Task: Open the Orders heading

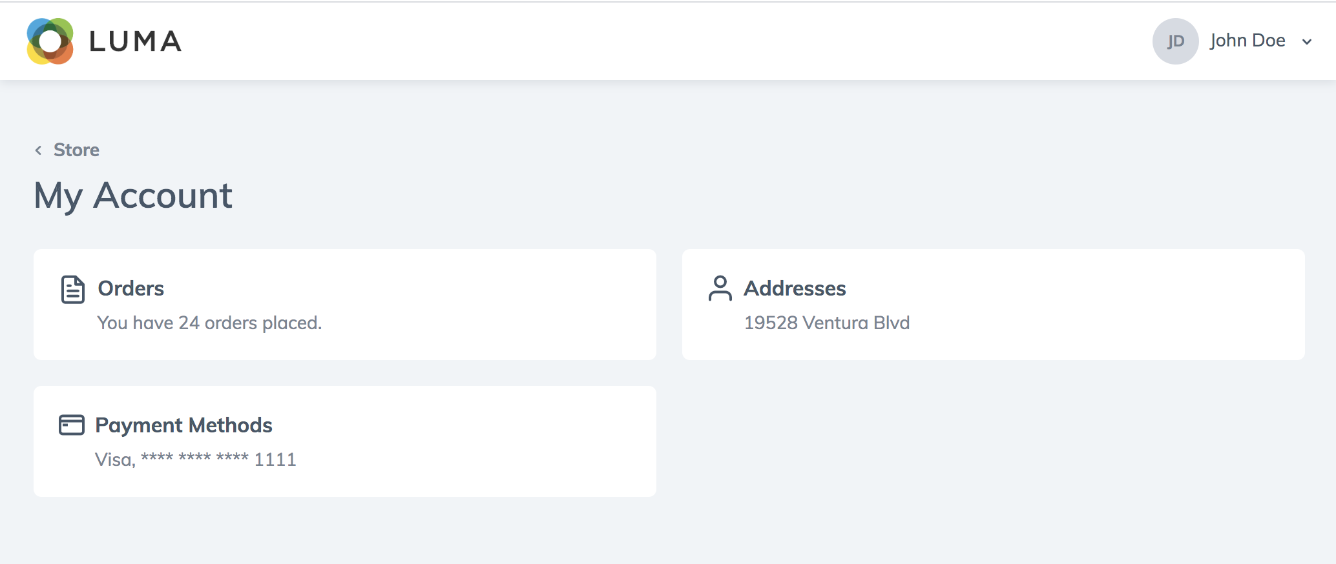Action: point(130,288)
